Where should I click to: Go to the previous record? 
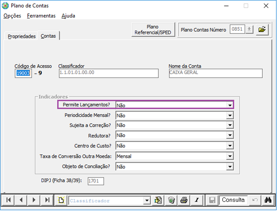(21, 200)
